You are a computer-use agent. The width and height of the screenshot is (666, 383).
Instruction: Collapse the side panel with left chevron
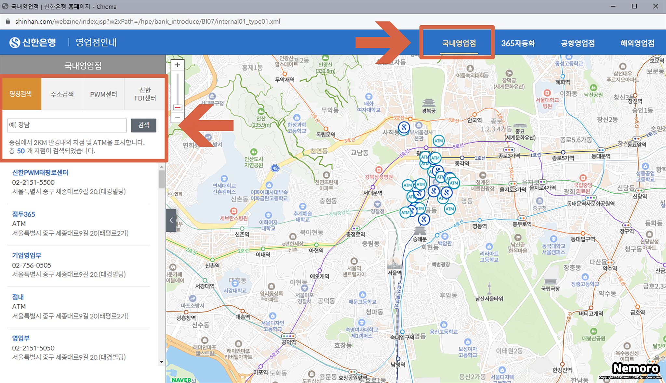tap(171, 220)
